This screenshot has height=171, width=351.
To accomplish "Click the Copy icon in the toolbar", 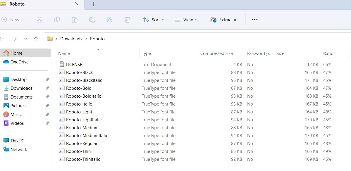I will tap(57, 20).
